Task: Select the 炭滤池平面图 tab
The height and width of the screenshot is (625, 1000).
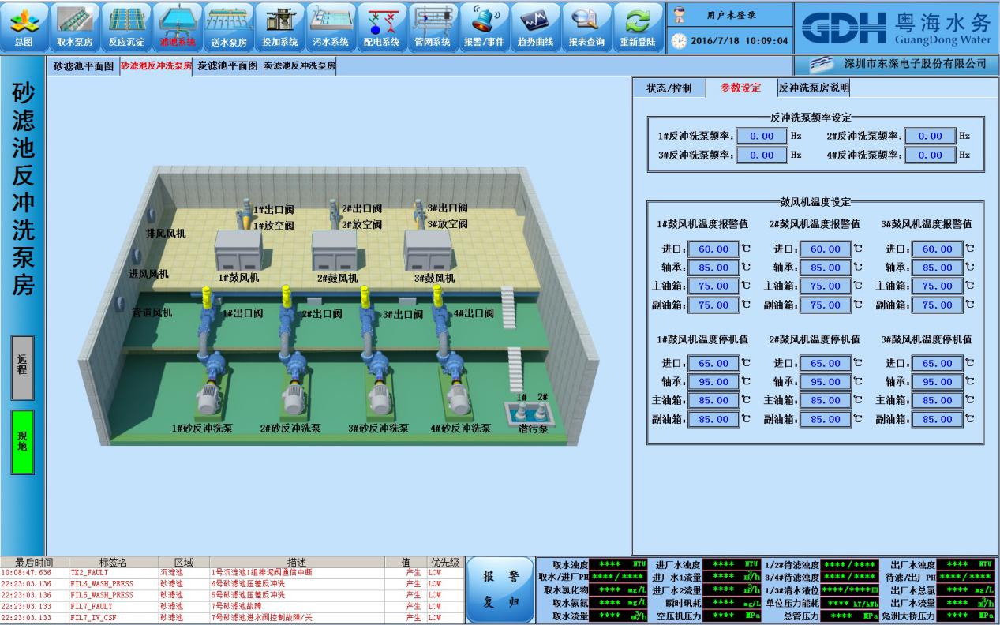Action: [x=227, y=66]
